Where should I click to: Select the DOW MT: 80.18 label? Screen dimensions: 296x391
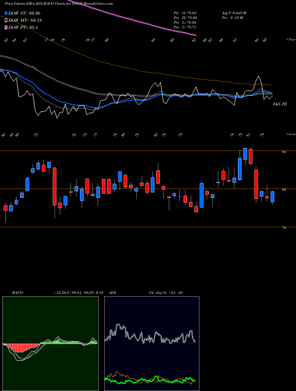click(25, 21)
